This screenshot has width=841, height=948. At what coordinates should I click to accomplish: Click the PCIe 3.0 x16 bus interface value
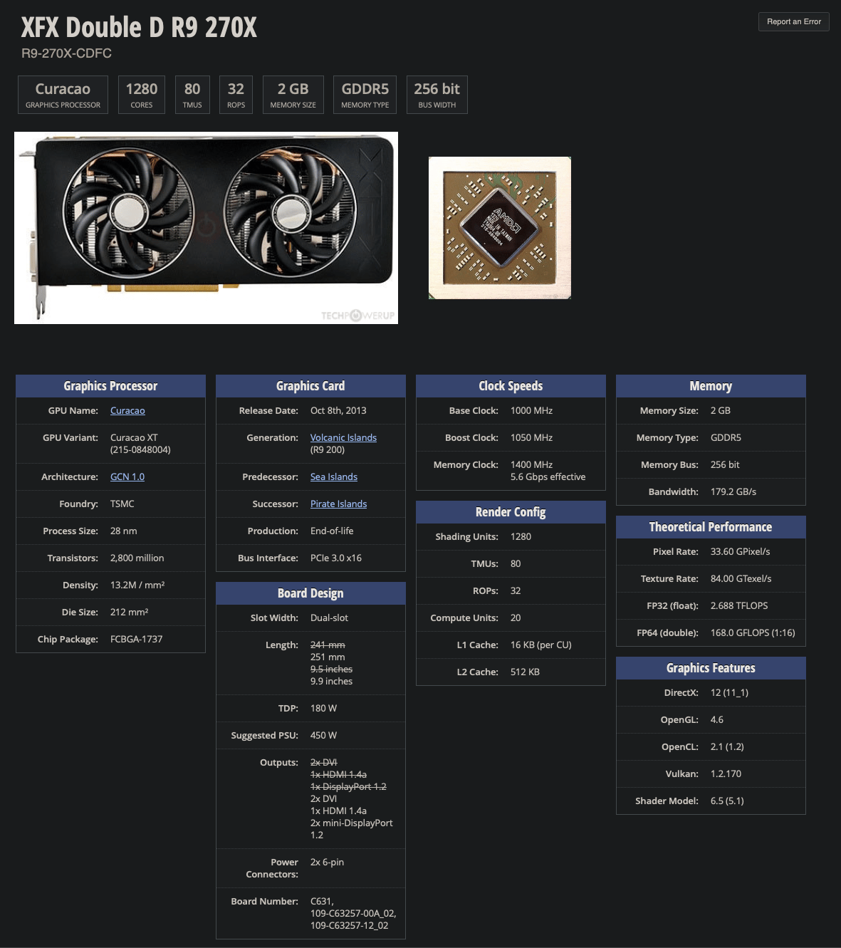coord(336,558)
